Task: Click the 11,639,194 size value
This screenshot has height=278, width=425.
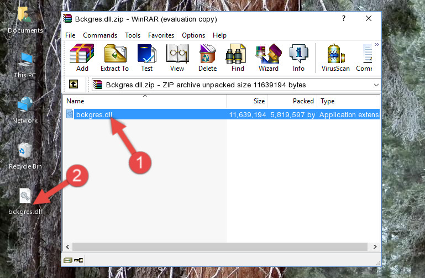Action: tap(248, 115)
